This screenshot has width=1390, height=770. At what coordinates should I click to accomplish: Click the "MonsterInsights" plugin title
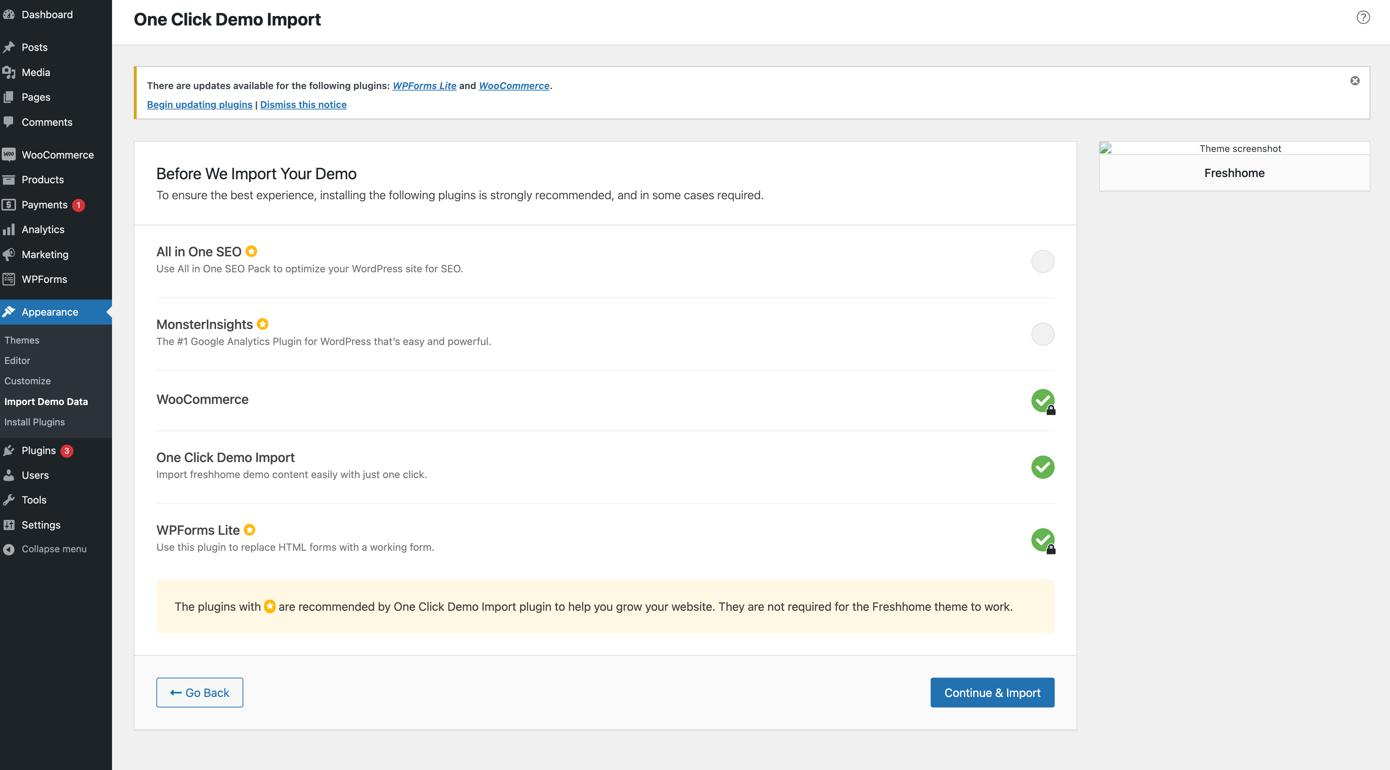coord(204,325)
